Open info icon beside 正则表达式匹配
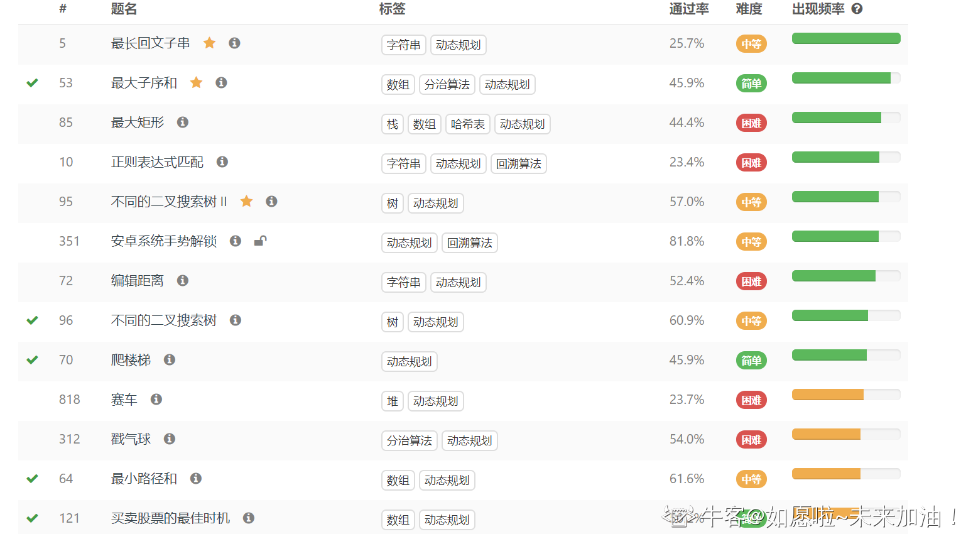The height and width of the screenshot is (534, 961). tap(222, 161)
